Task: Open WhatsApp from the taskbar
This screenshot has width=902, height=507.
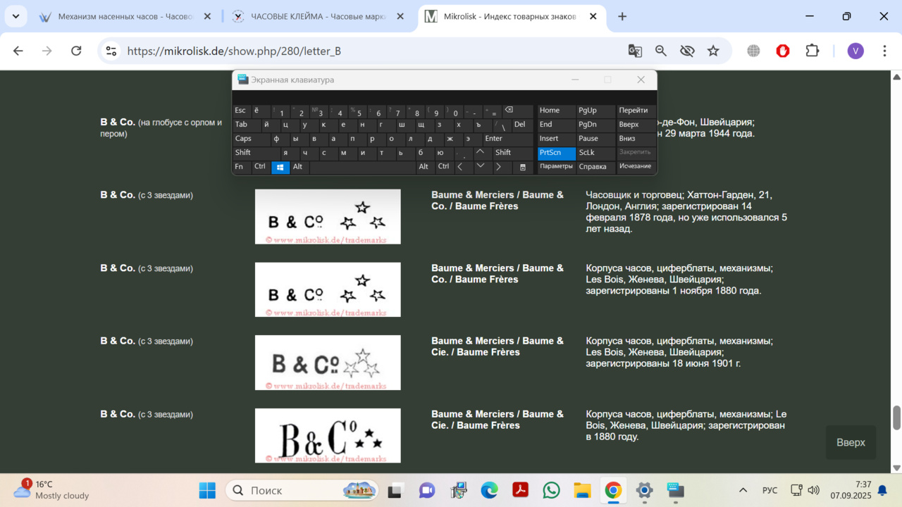Action: (x=551, y=490)
